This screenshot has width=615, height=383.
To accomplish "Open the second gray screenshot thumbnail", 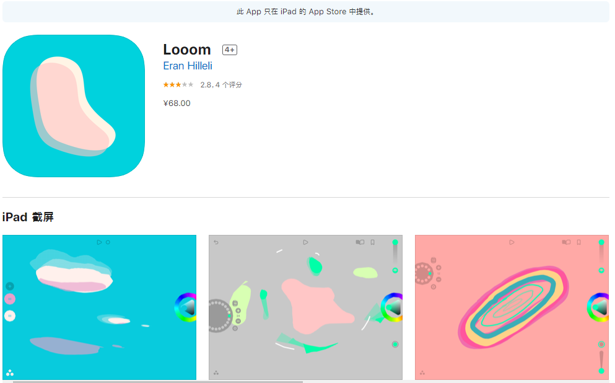I will pos(305,307).
